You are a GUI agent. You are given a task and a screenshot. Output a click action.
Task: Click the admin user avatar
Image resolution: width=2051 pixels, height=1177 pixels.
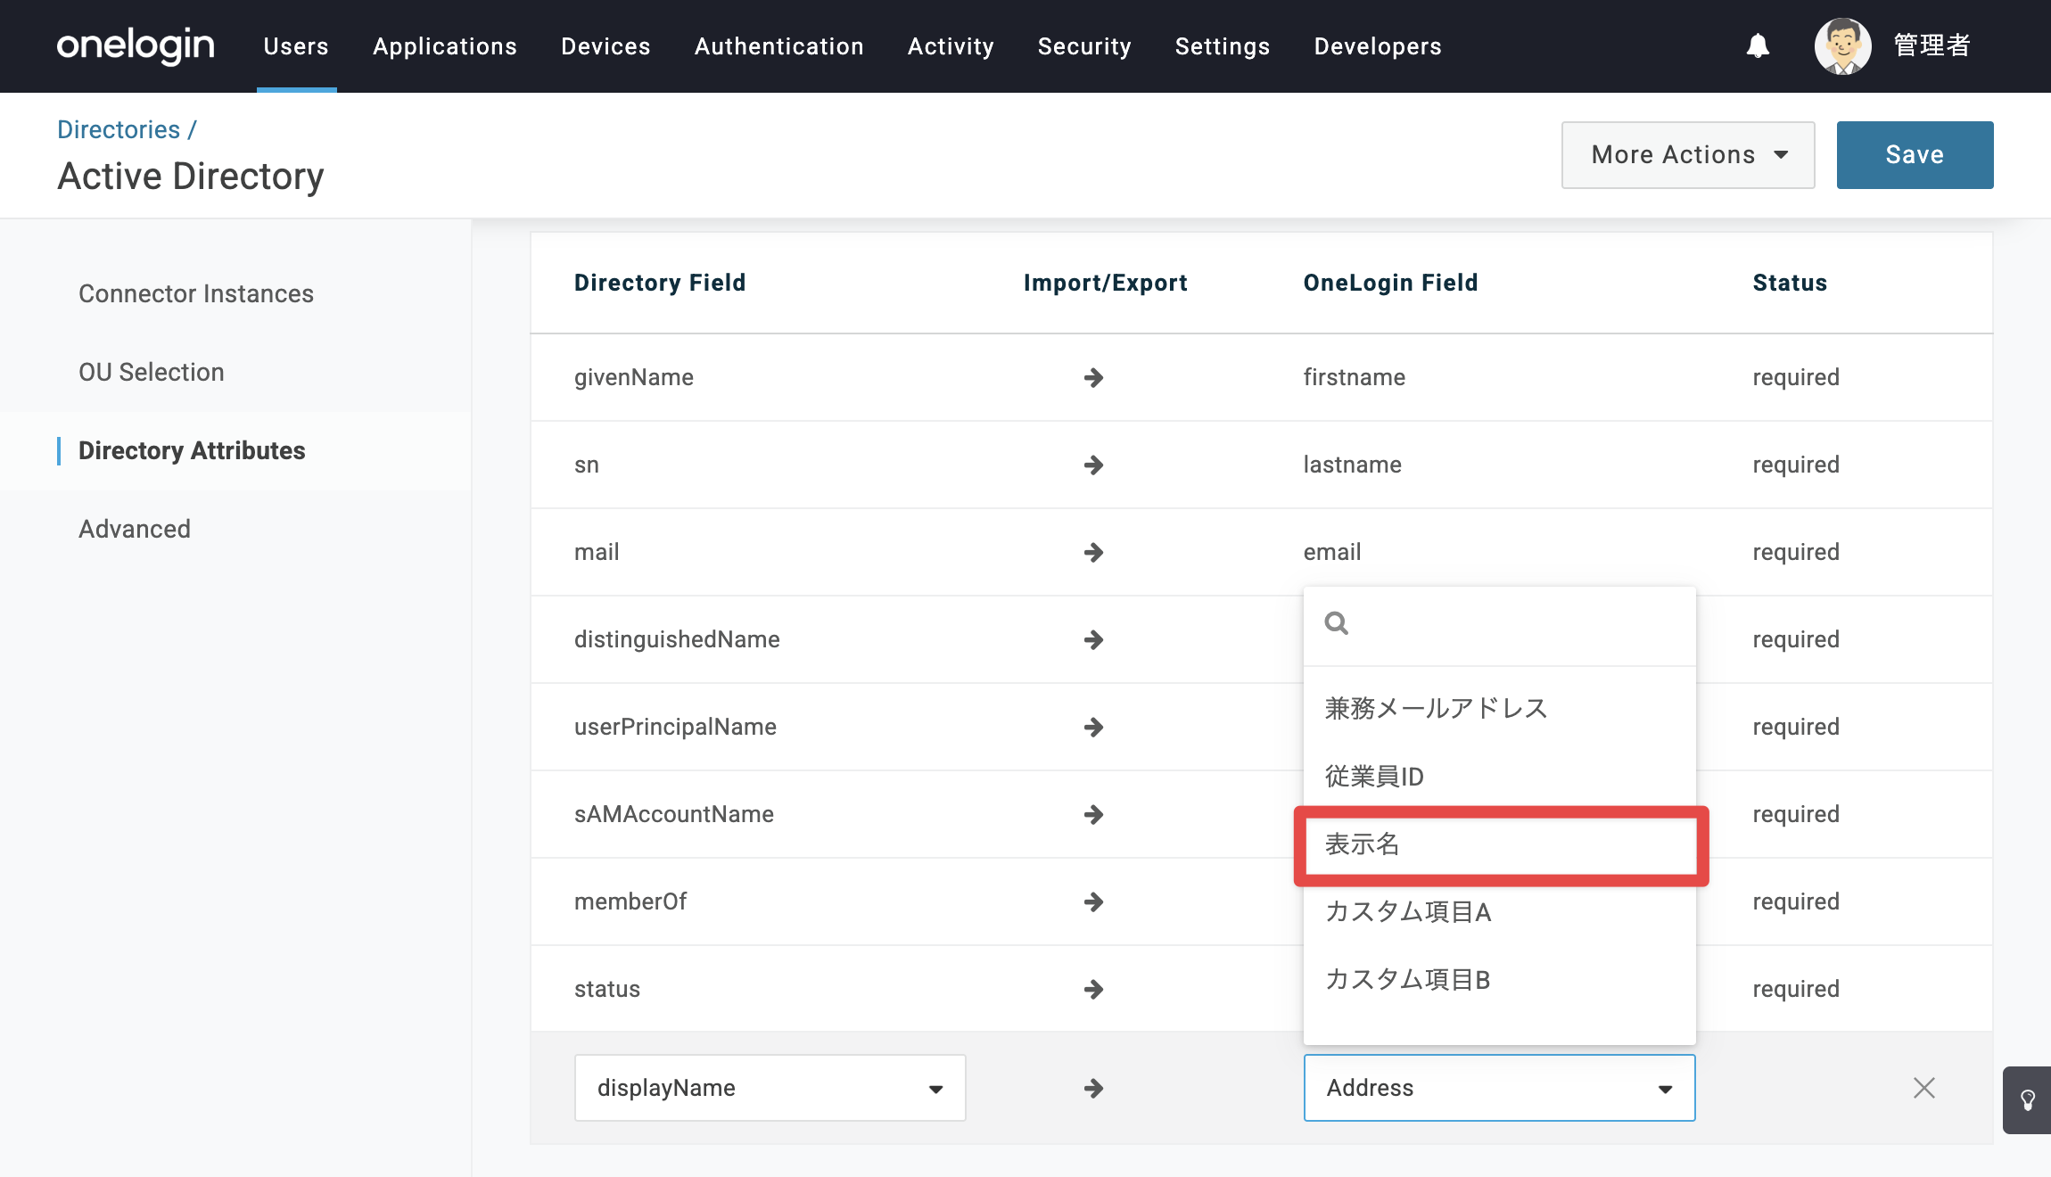click(x=1842, y=45)
